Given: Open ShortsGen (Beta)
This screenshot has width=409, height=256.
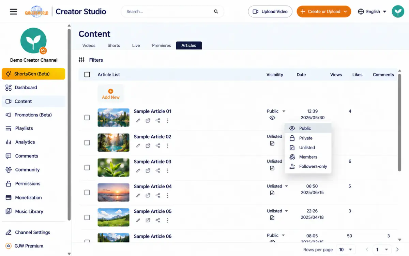Looking at the screenshot, I should pos(33,74).
